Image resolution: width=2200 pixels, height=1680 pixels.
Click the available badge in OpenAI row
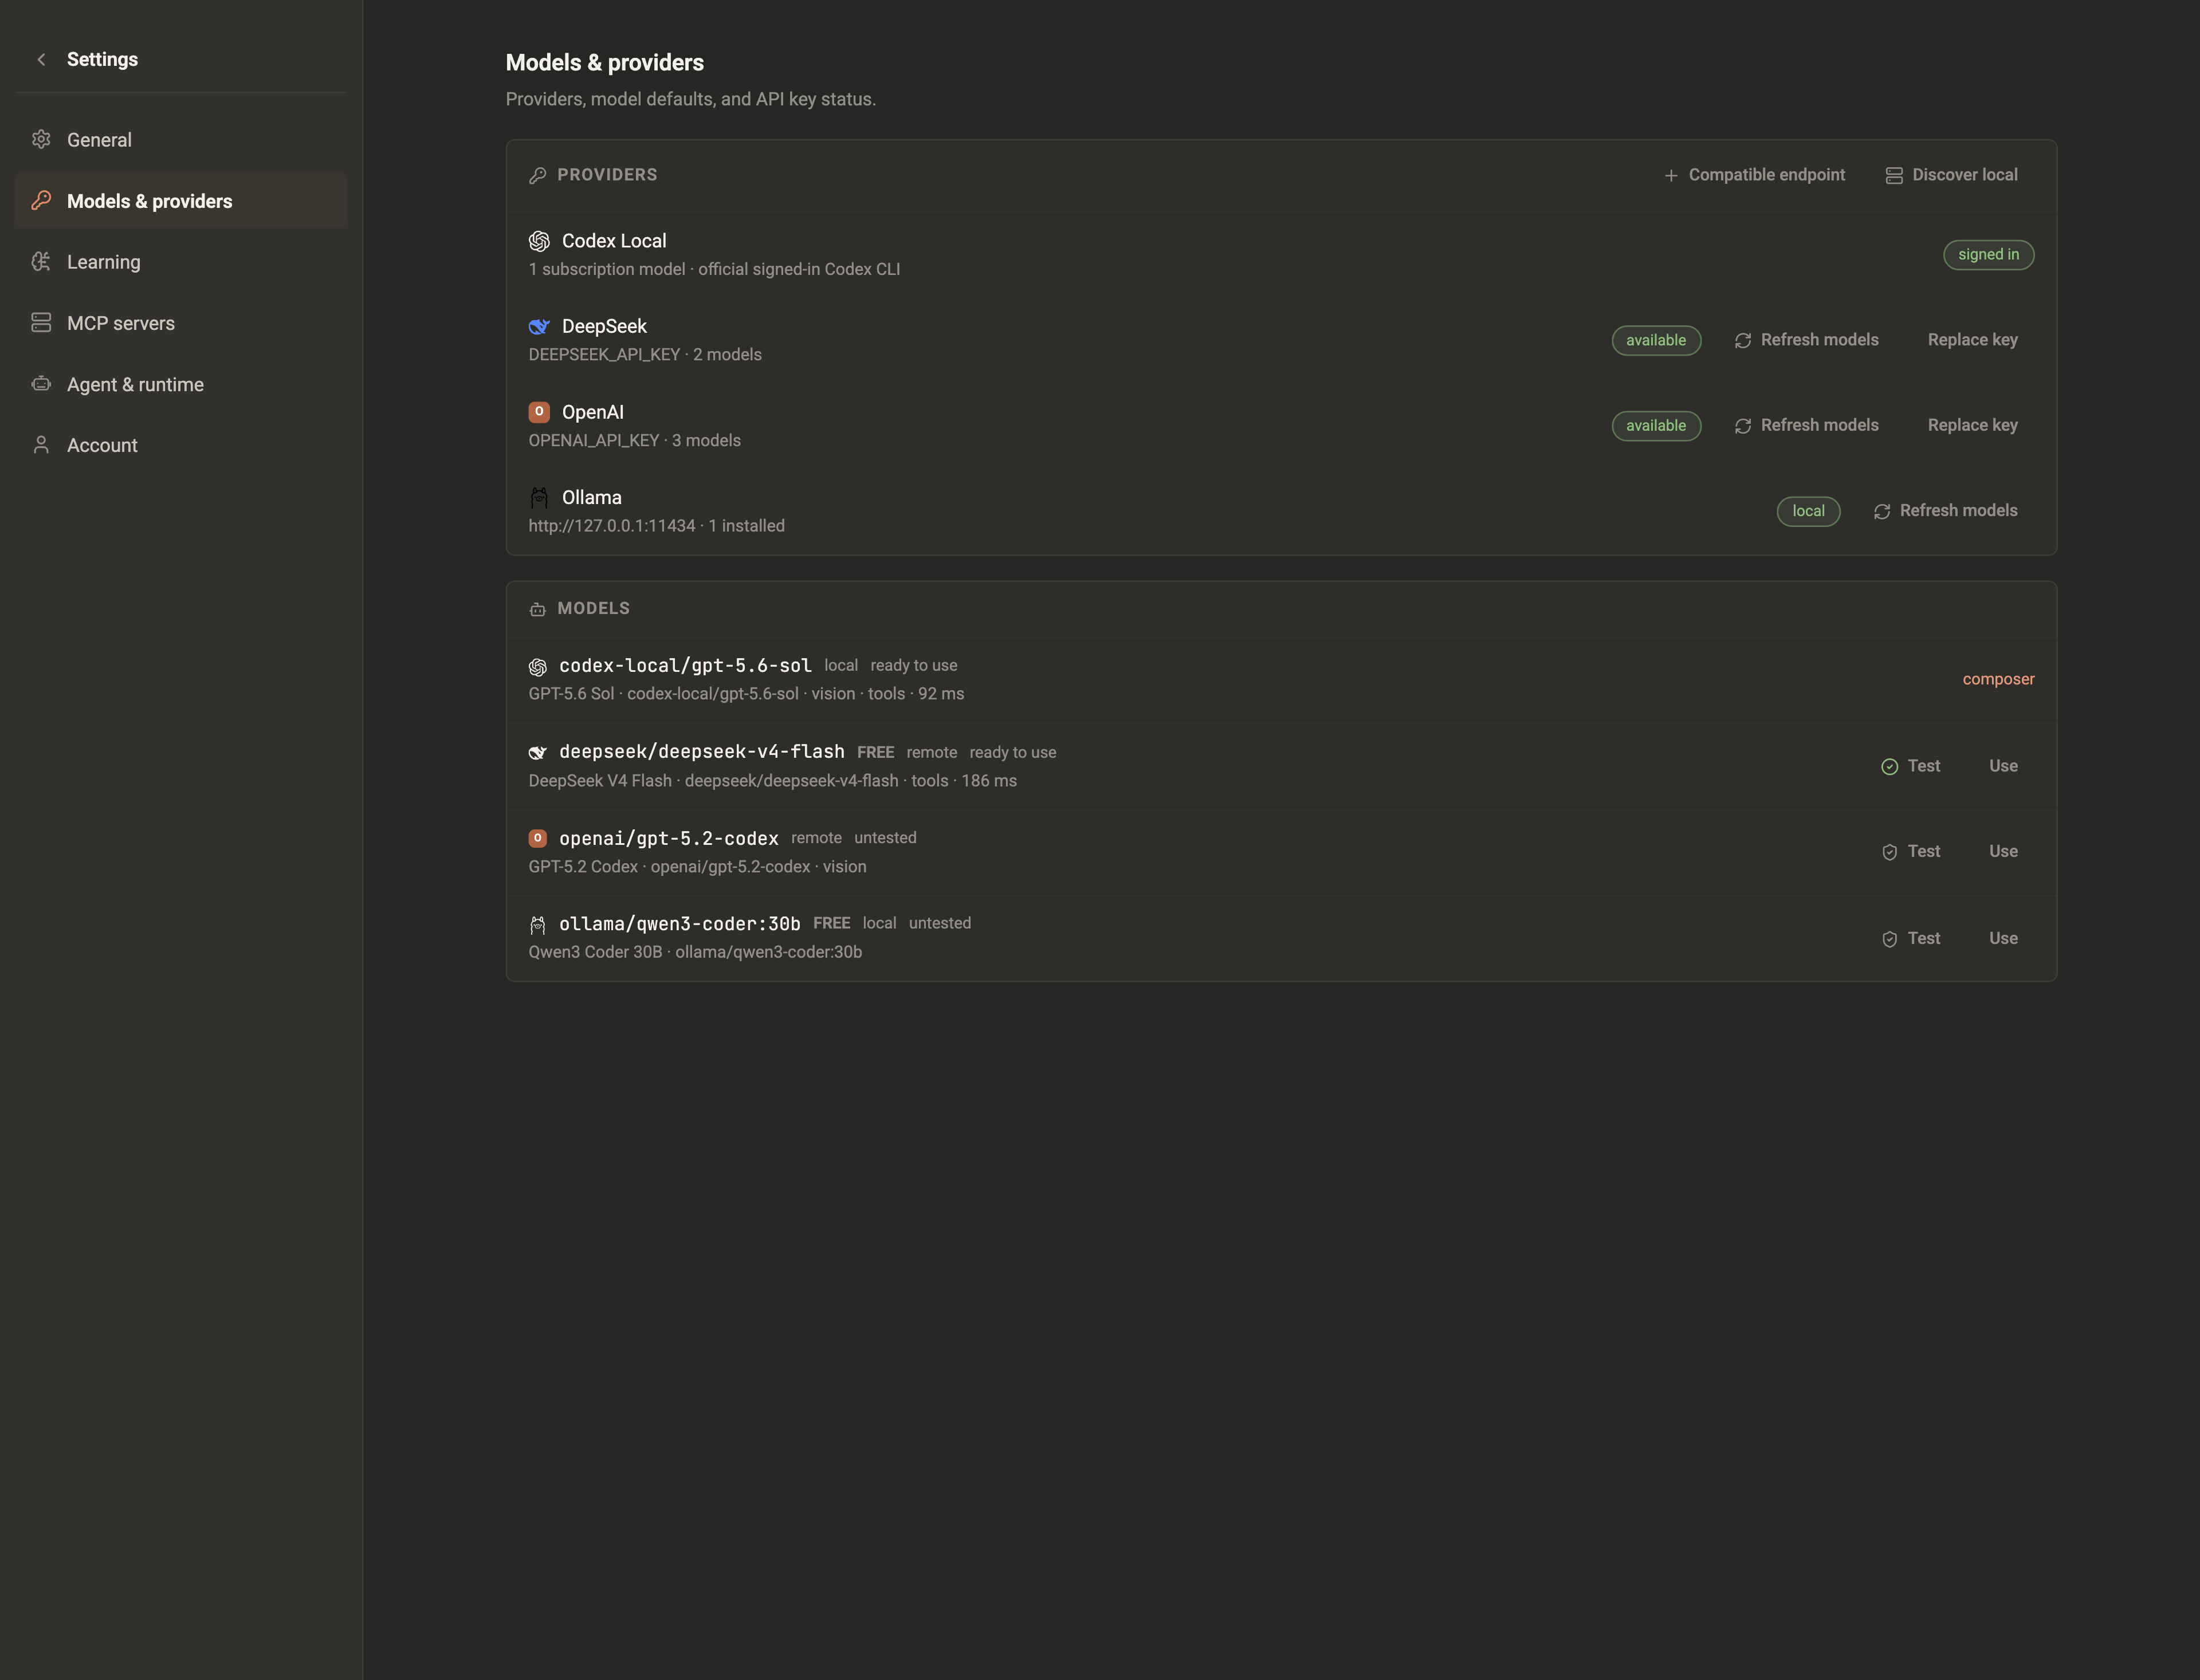(x=1656, y=426)
